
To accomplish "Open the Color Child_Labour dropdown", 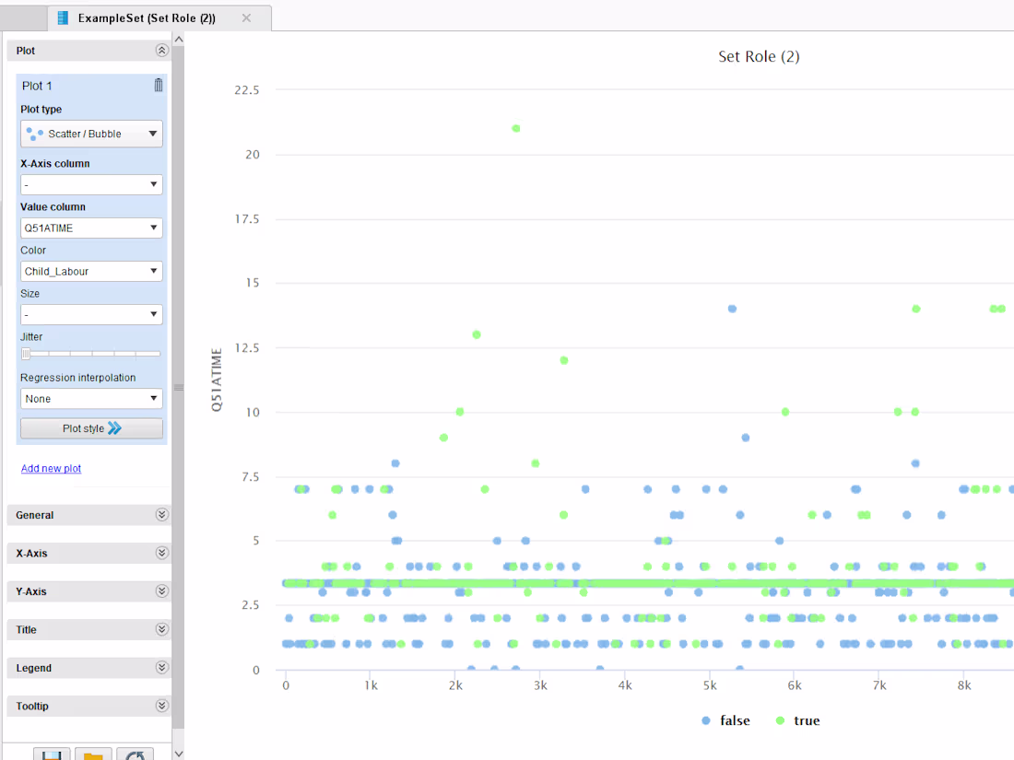I will pos(91,272).
